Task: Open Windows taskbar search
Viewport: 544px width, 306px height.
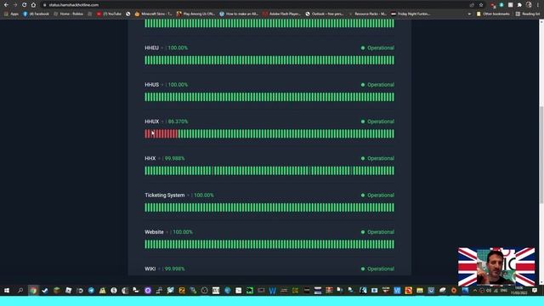Action: [x=20, y=291]
